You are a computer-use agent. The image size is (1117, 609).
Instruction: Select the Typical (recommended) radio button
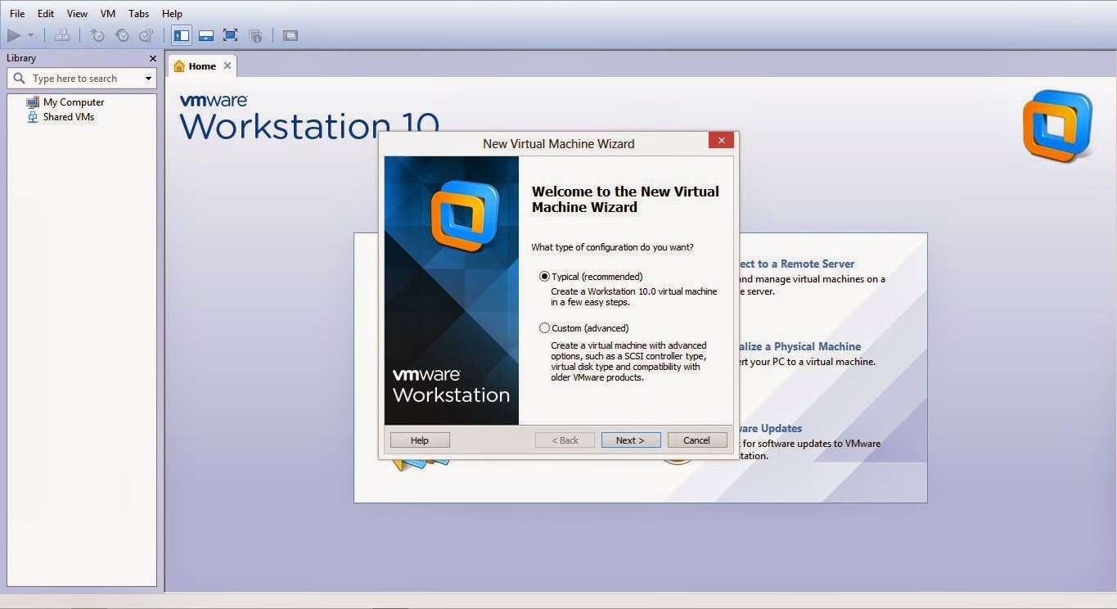click(544, 277)
